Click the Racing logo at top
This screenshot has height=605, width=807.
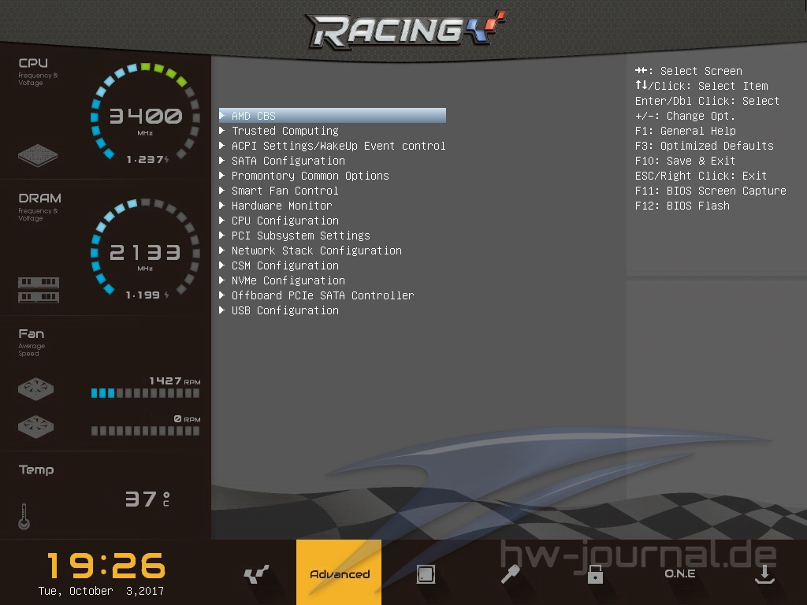407,29
